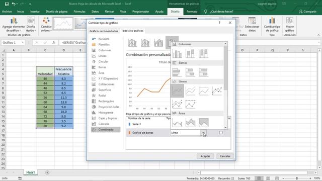Screen dimensions: 322x181
Task: Click the ¿Qué desea hacer? search field
Action: point(222,12)
